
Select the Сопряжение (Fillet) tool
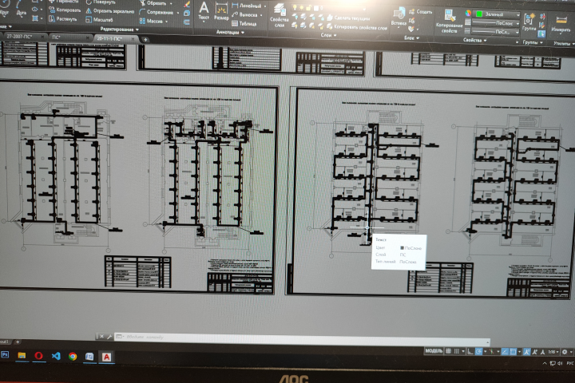(x=157, y=12)
